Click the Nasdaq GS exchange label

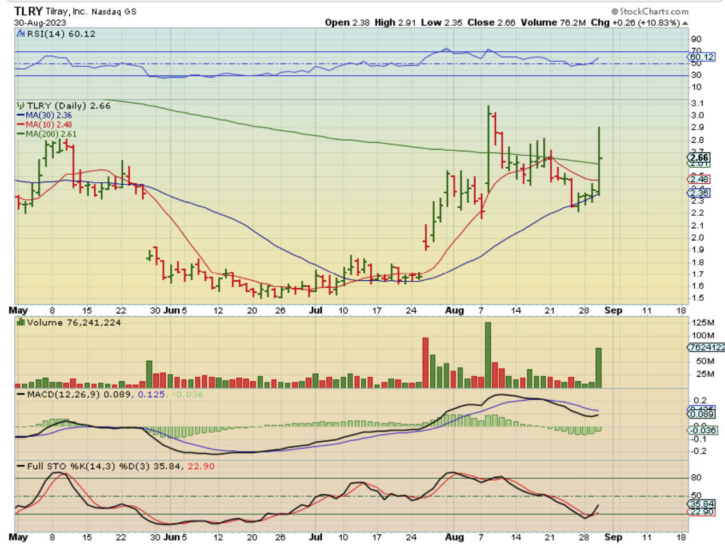pyautogui.click(x=114, y=11)
